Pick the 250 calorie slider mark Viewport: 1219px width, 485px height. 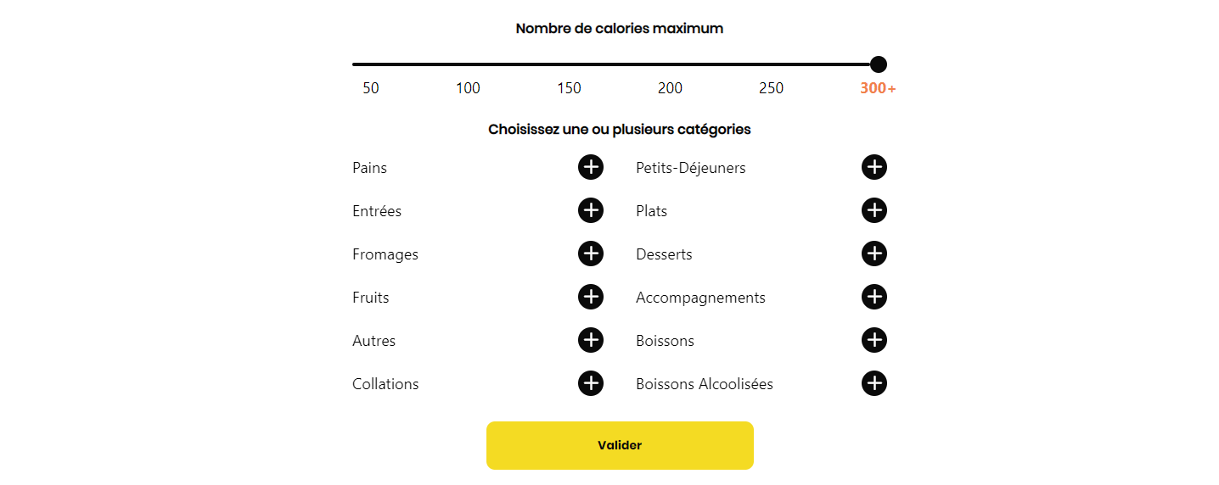tap(771, 88)
